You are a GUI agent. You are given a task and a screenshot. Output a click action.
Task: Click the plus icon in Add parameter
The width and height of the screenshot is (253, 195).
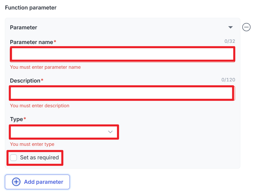[16, 182]
